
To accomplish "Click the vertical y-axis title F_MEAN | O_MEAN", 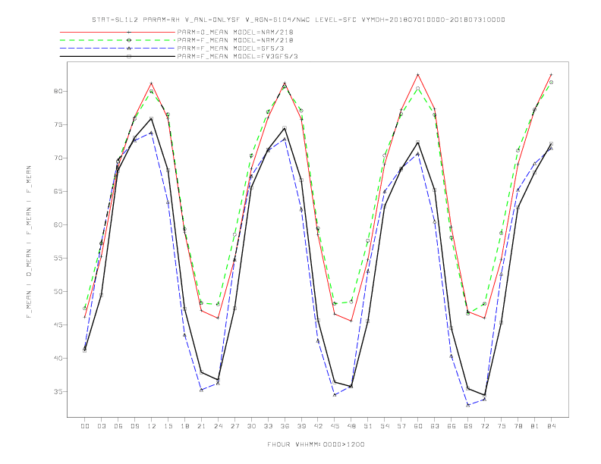I will point(29,242).
